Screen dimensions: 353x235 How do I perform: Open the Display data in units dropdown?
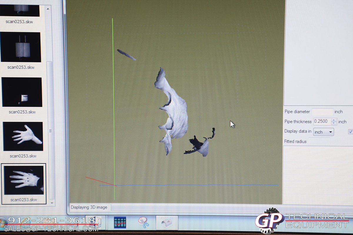(x=324, y=132)
